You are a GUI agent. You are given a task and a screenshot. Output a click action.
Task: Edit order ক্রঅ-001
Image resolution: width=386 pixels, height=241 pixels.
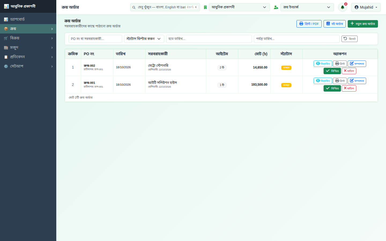357,81
